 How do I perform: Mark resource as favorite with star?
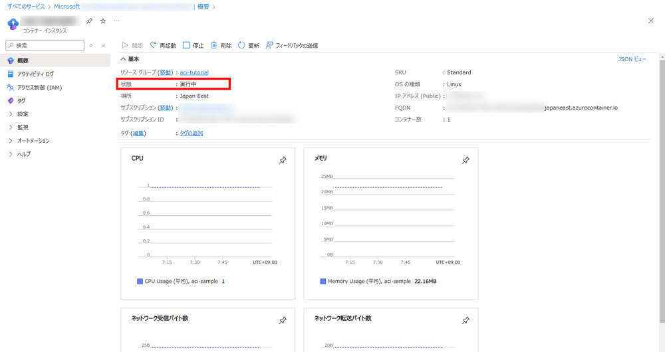pos(103,21)
